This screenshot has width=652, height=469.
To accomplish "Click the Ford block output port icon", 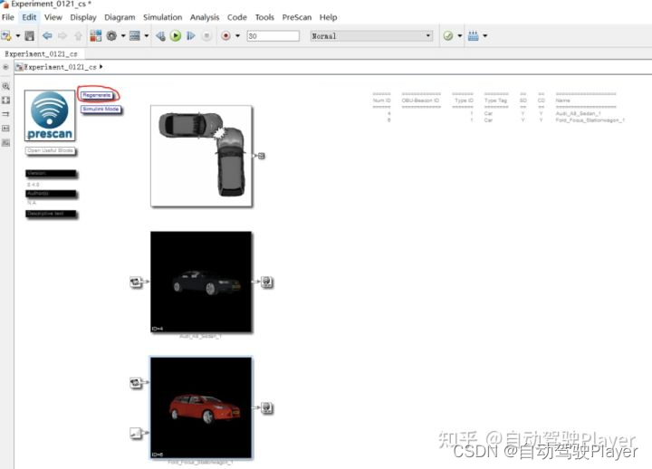I will [267, 407].
